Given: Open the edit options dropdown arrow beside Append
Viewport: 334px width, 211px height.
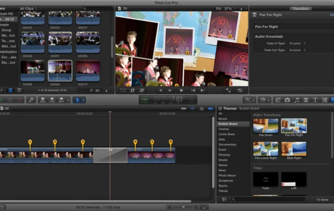Looking at the screenshot, I should coord(68,100).
